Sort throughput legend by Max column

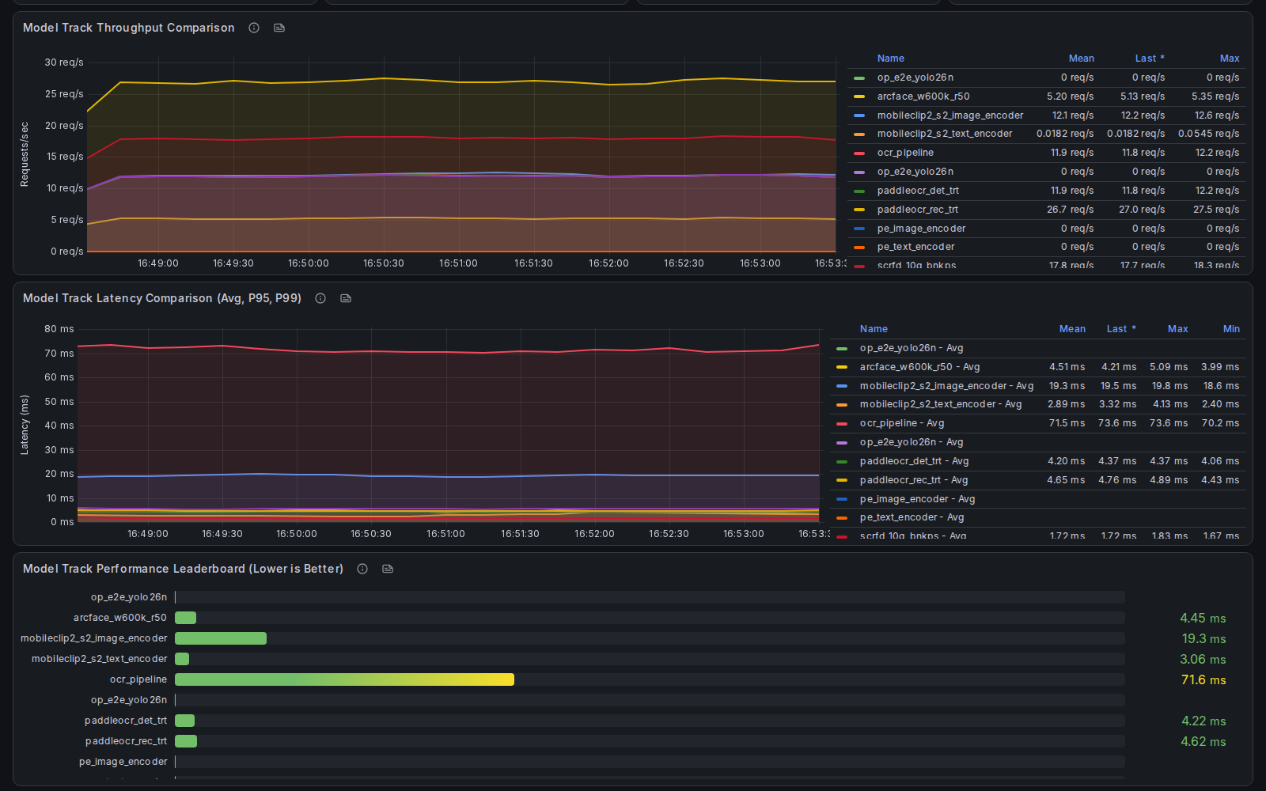[1229, 59]
